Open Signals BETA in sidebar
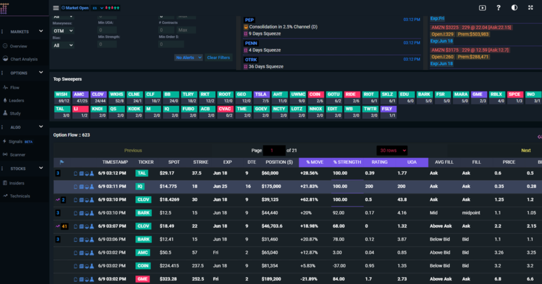This screenshot has width=542, height=284. coord(18,142)
